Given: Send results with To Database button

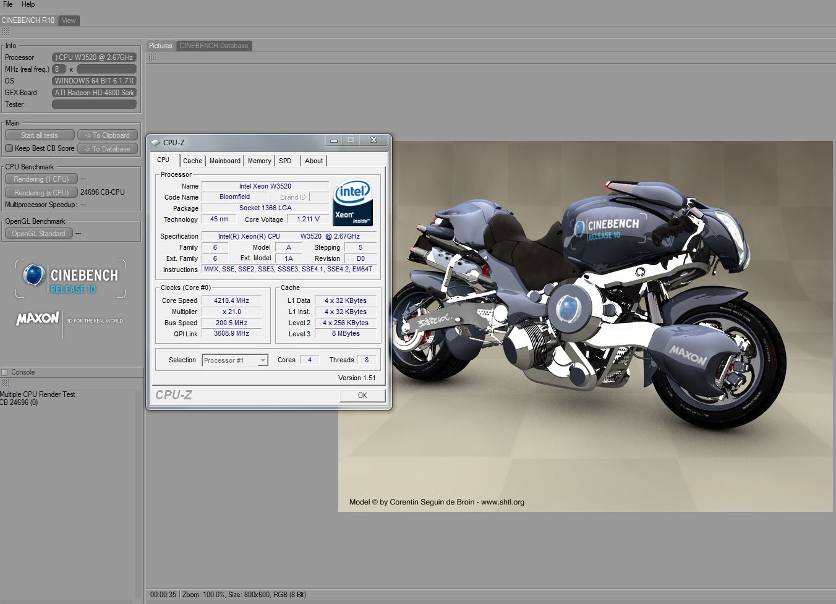Looking at the screenshot, I should [x=108, y=149].
